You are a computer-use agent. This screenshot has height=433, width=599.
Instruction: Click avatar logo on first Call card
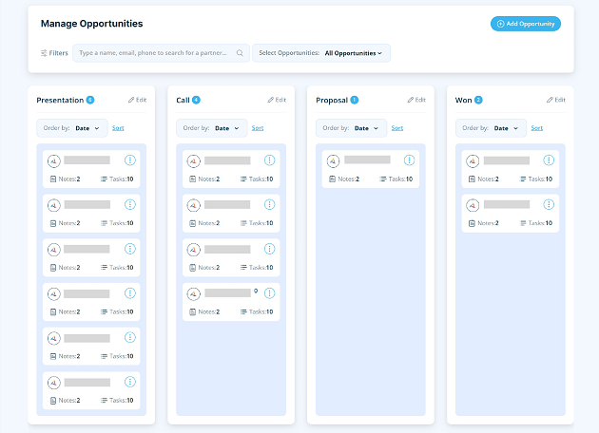click(x=194, y=161)
